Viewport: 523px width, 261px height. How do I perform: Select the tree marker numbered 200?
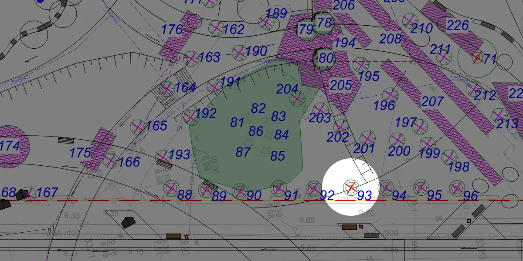coord(397,140)
